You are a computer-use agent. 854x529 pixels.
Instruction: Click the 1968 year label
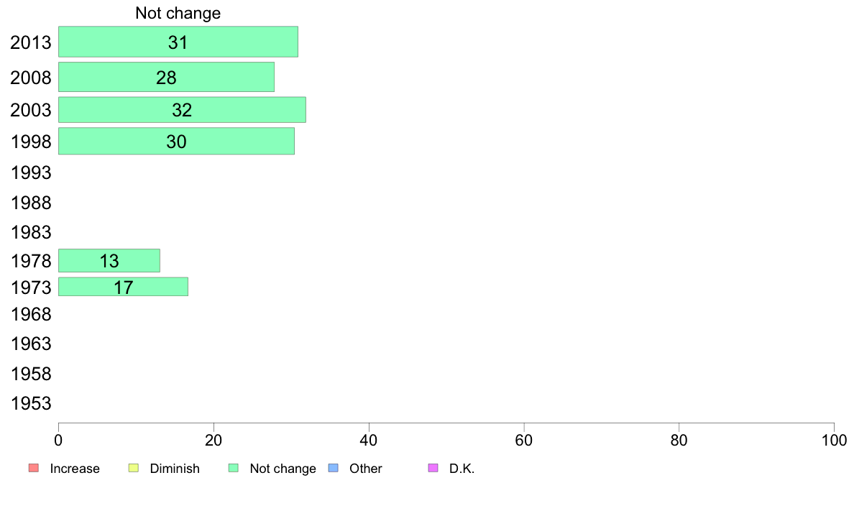(x=31, y=314)
